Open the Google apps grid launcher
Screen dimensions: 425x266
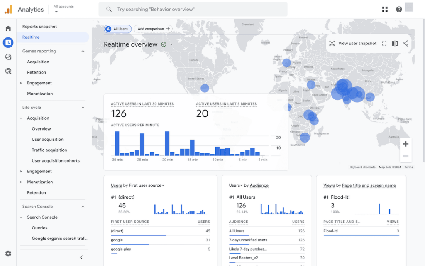[385, 9]
